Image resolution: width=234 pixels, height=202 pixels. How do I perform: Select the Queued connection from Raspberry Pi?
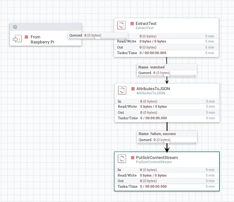click(x=98, y=36)
